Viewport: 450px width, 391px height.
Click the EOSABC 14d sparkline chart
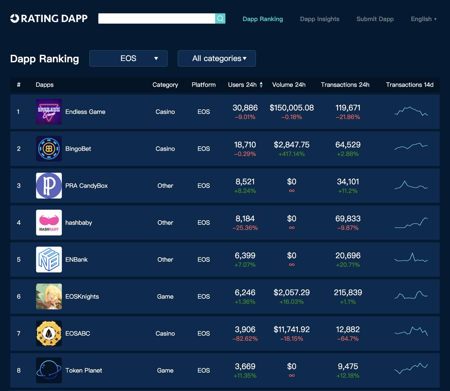click(411, 331)
